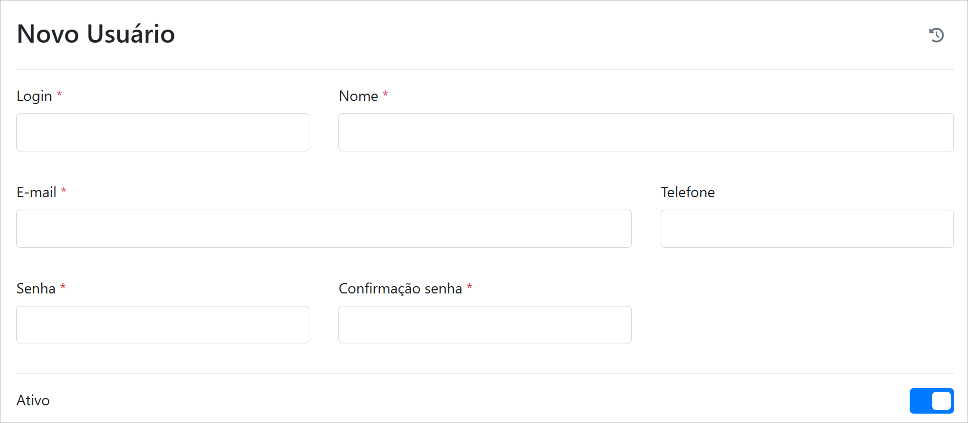Click the red asterisk beside Login
Image resolution: width=968 pixels, height=423 pixels.
click(x=59, y=94)
